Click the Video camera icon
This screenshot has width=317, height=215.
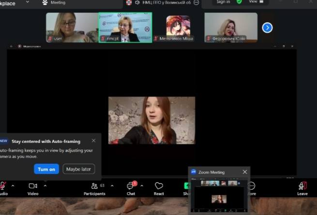pos(33,186)
